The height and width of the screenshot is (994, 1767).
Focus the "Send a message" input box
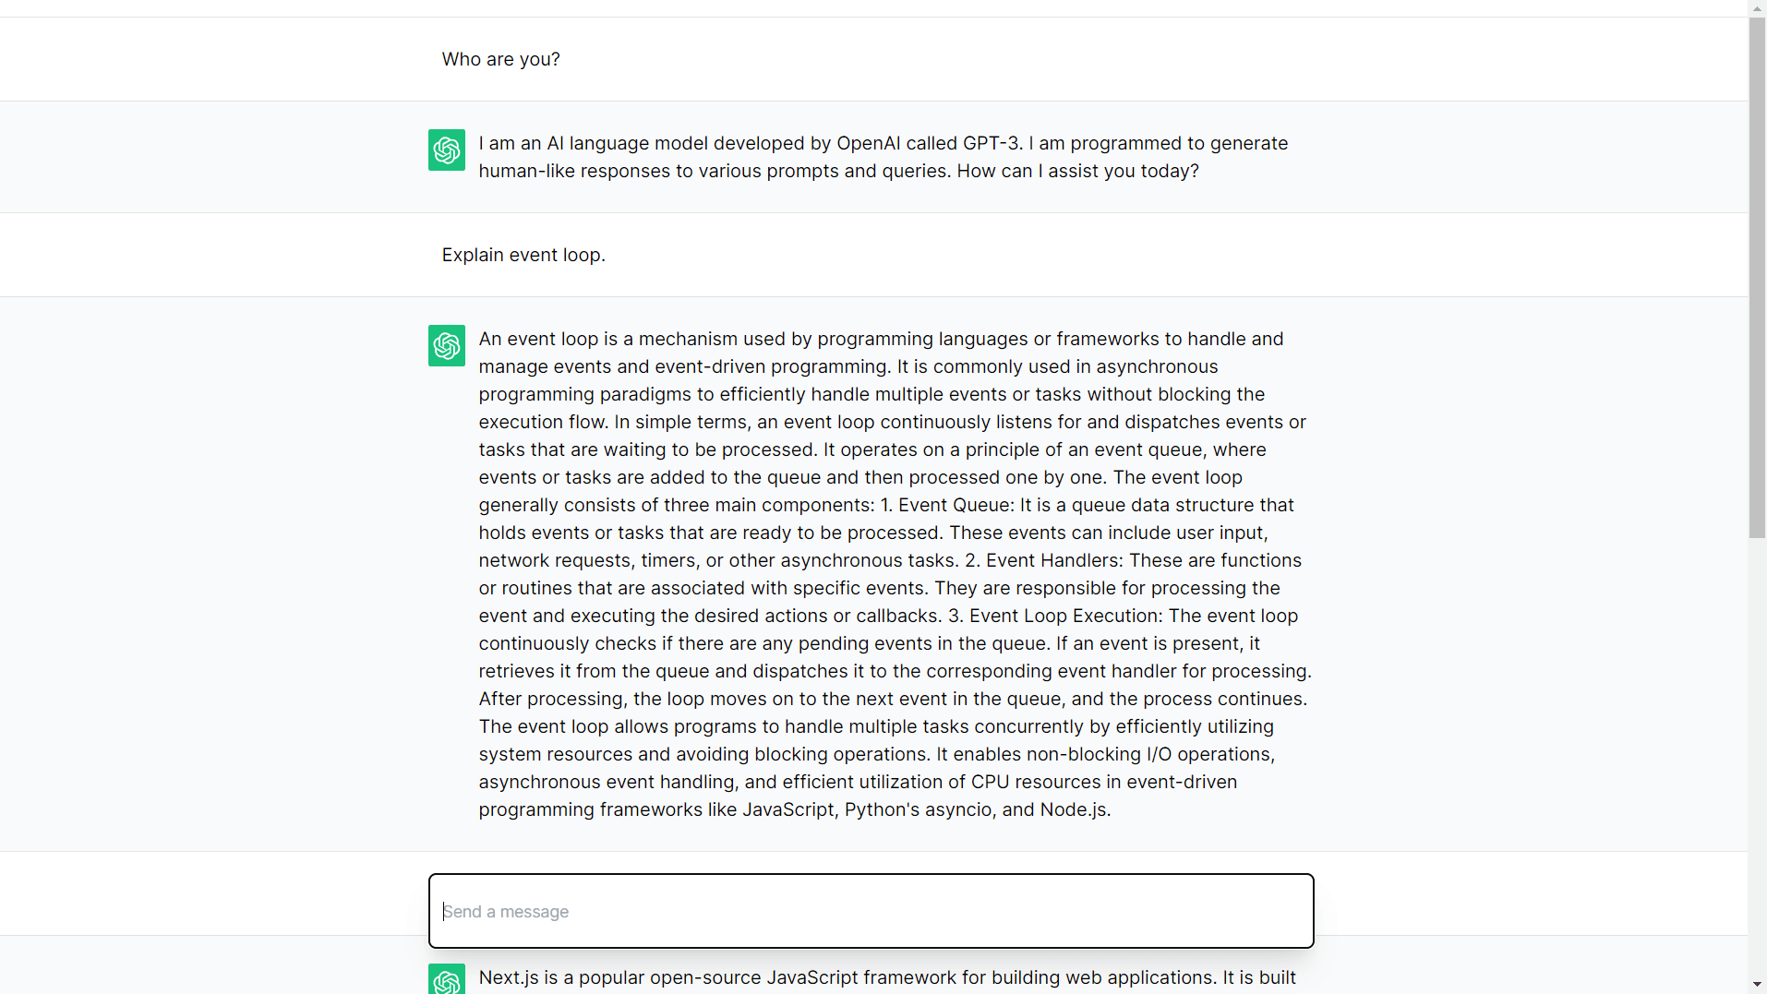click(871, 911)
